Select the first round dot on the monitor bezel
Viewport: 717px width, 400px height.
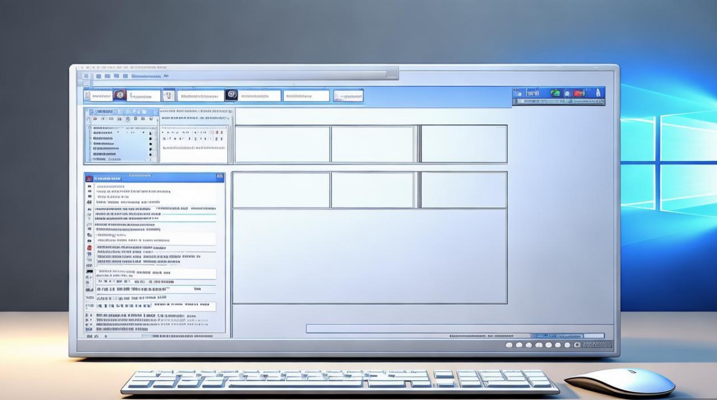pos(508,345)
